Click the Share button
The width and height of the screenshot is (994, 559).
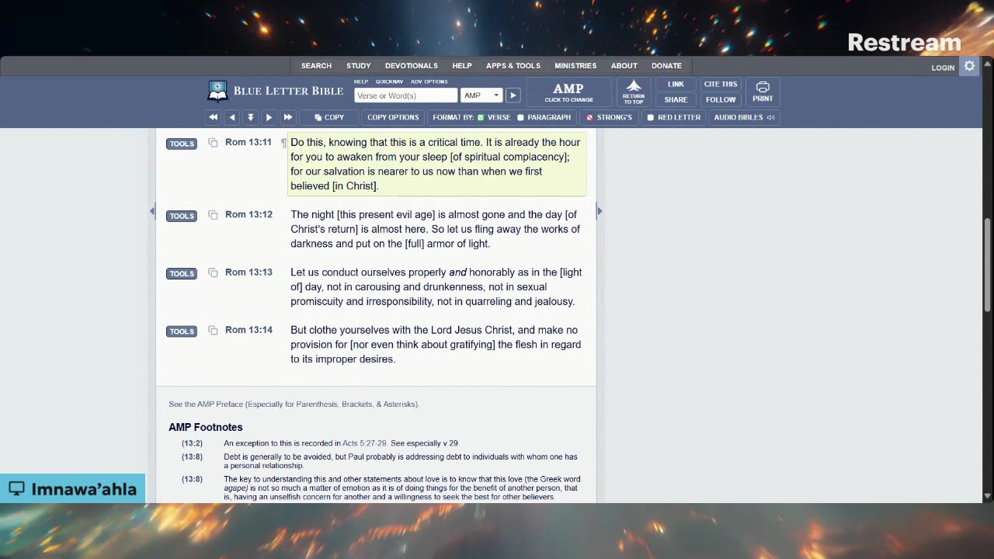[676, 99]
